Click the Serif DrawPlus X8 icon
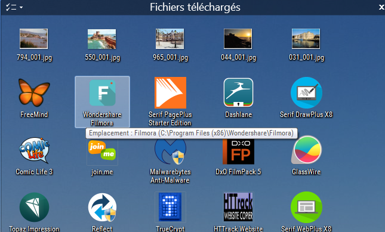 tap(306, 92)
